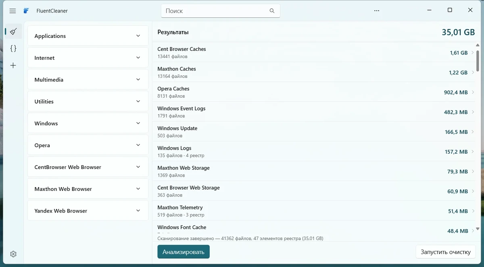Click the Анализировать button
The height and width of the screenshot is (267, 484).
184,252
